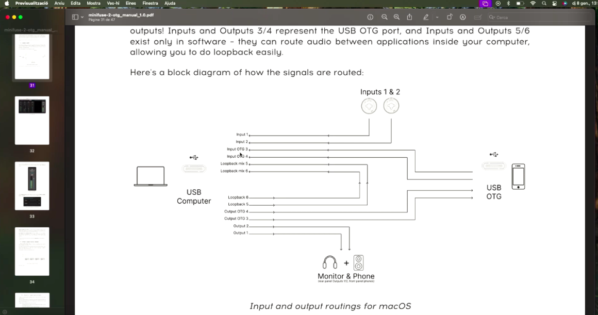Enable screen mirroring from the menu bar

click(x=486, y=3)
